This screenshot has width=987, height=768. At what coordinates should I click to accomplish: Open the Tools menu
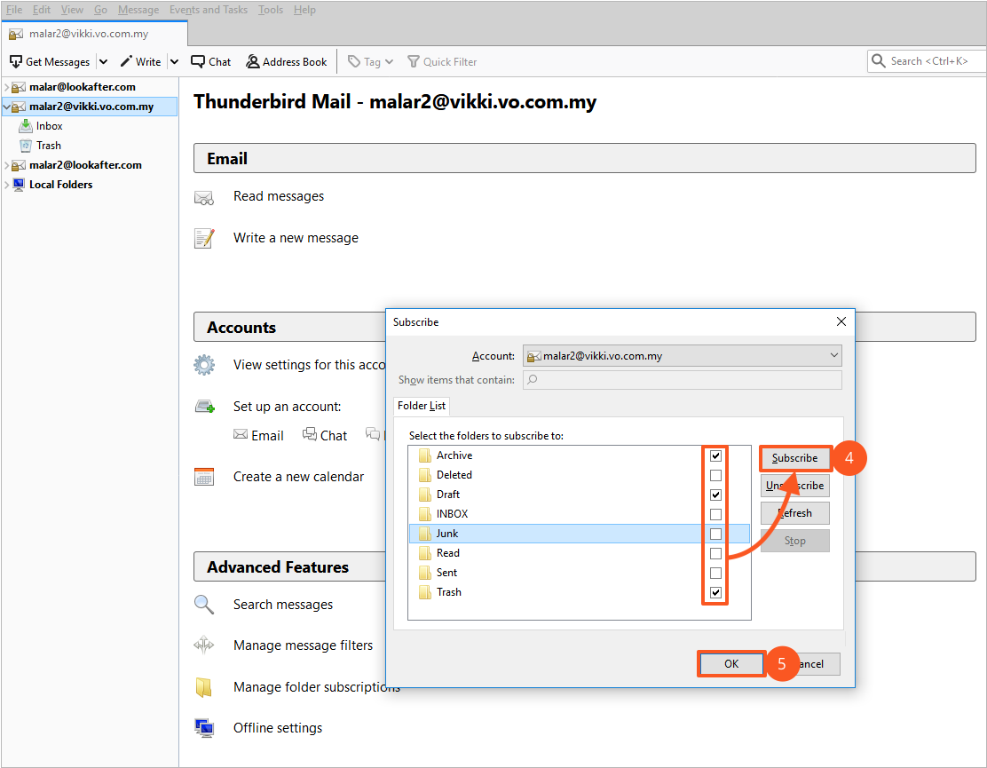pos(271,10)
